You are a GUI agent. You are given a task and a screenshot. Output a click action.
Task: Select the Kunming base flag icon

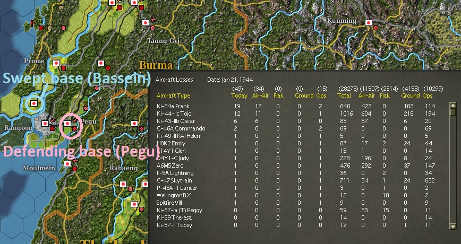click(x=369, y=23)
